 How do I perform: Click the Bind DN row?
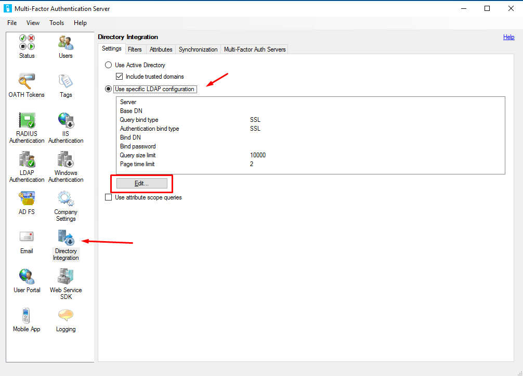pyautogui.click(x=310, y=137)
